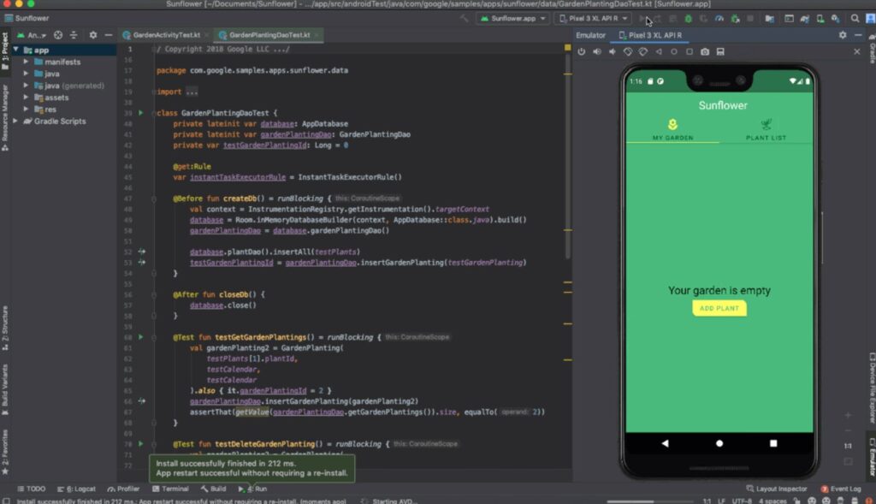Click the attach debugger to process icon
The image size is (876, 504).
[735, 19]
